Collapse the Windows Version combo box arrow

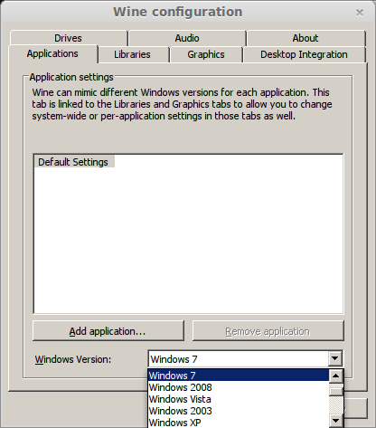[335, 359]
